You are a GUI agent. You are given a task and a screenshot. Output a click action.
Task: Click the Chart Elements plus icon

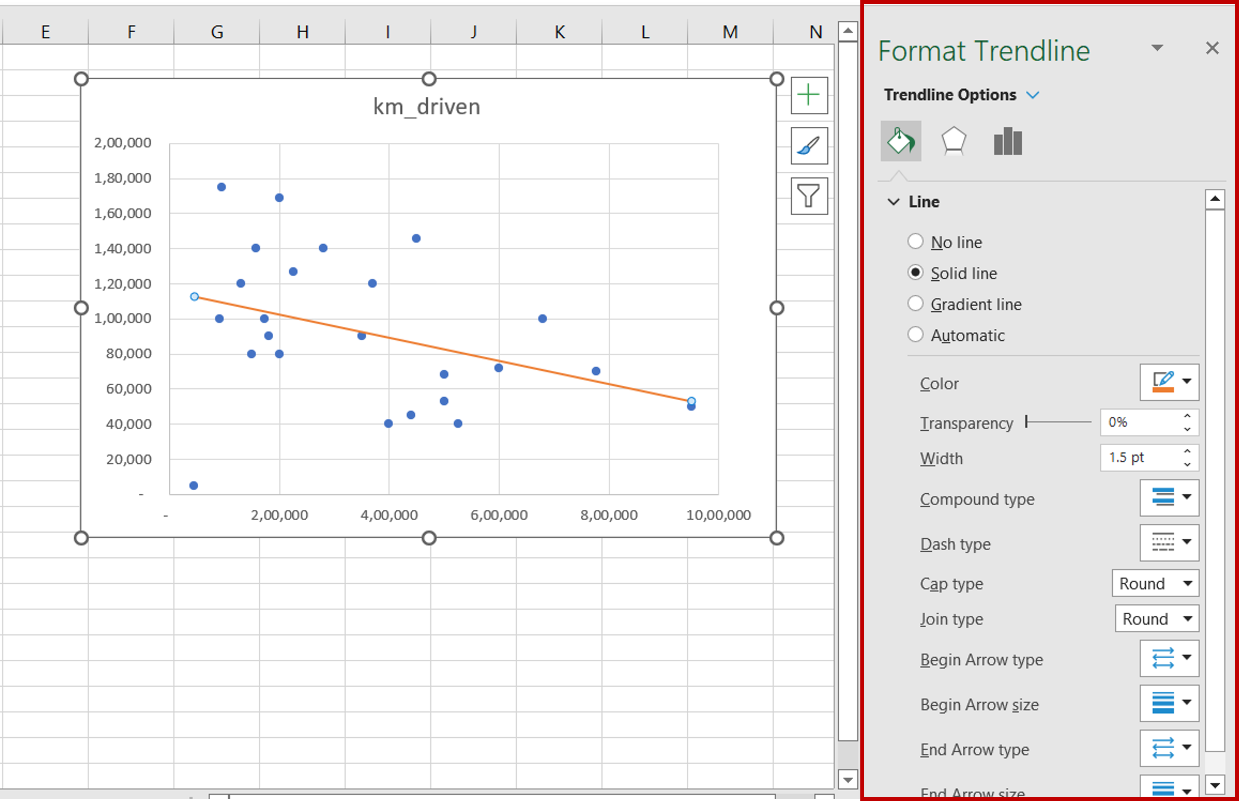coord(809,96)
